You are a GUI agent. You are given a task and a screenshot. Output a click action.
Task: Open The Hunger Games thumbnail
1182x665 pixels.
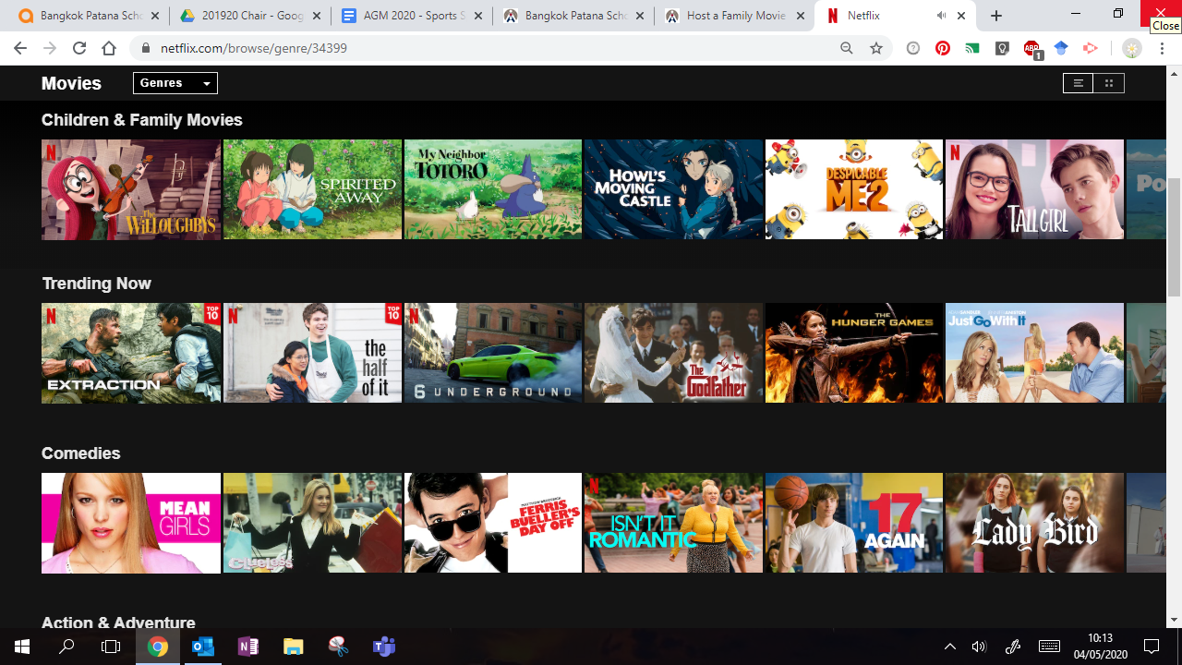[x=854, y=353]
